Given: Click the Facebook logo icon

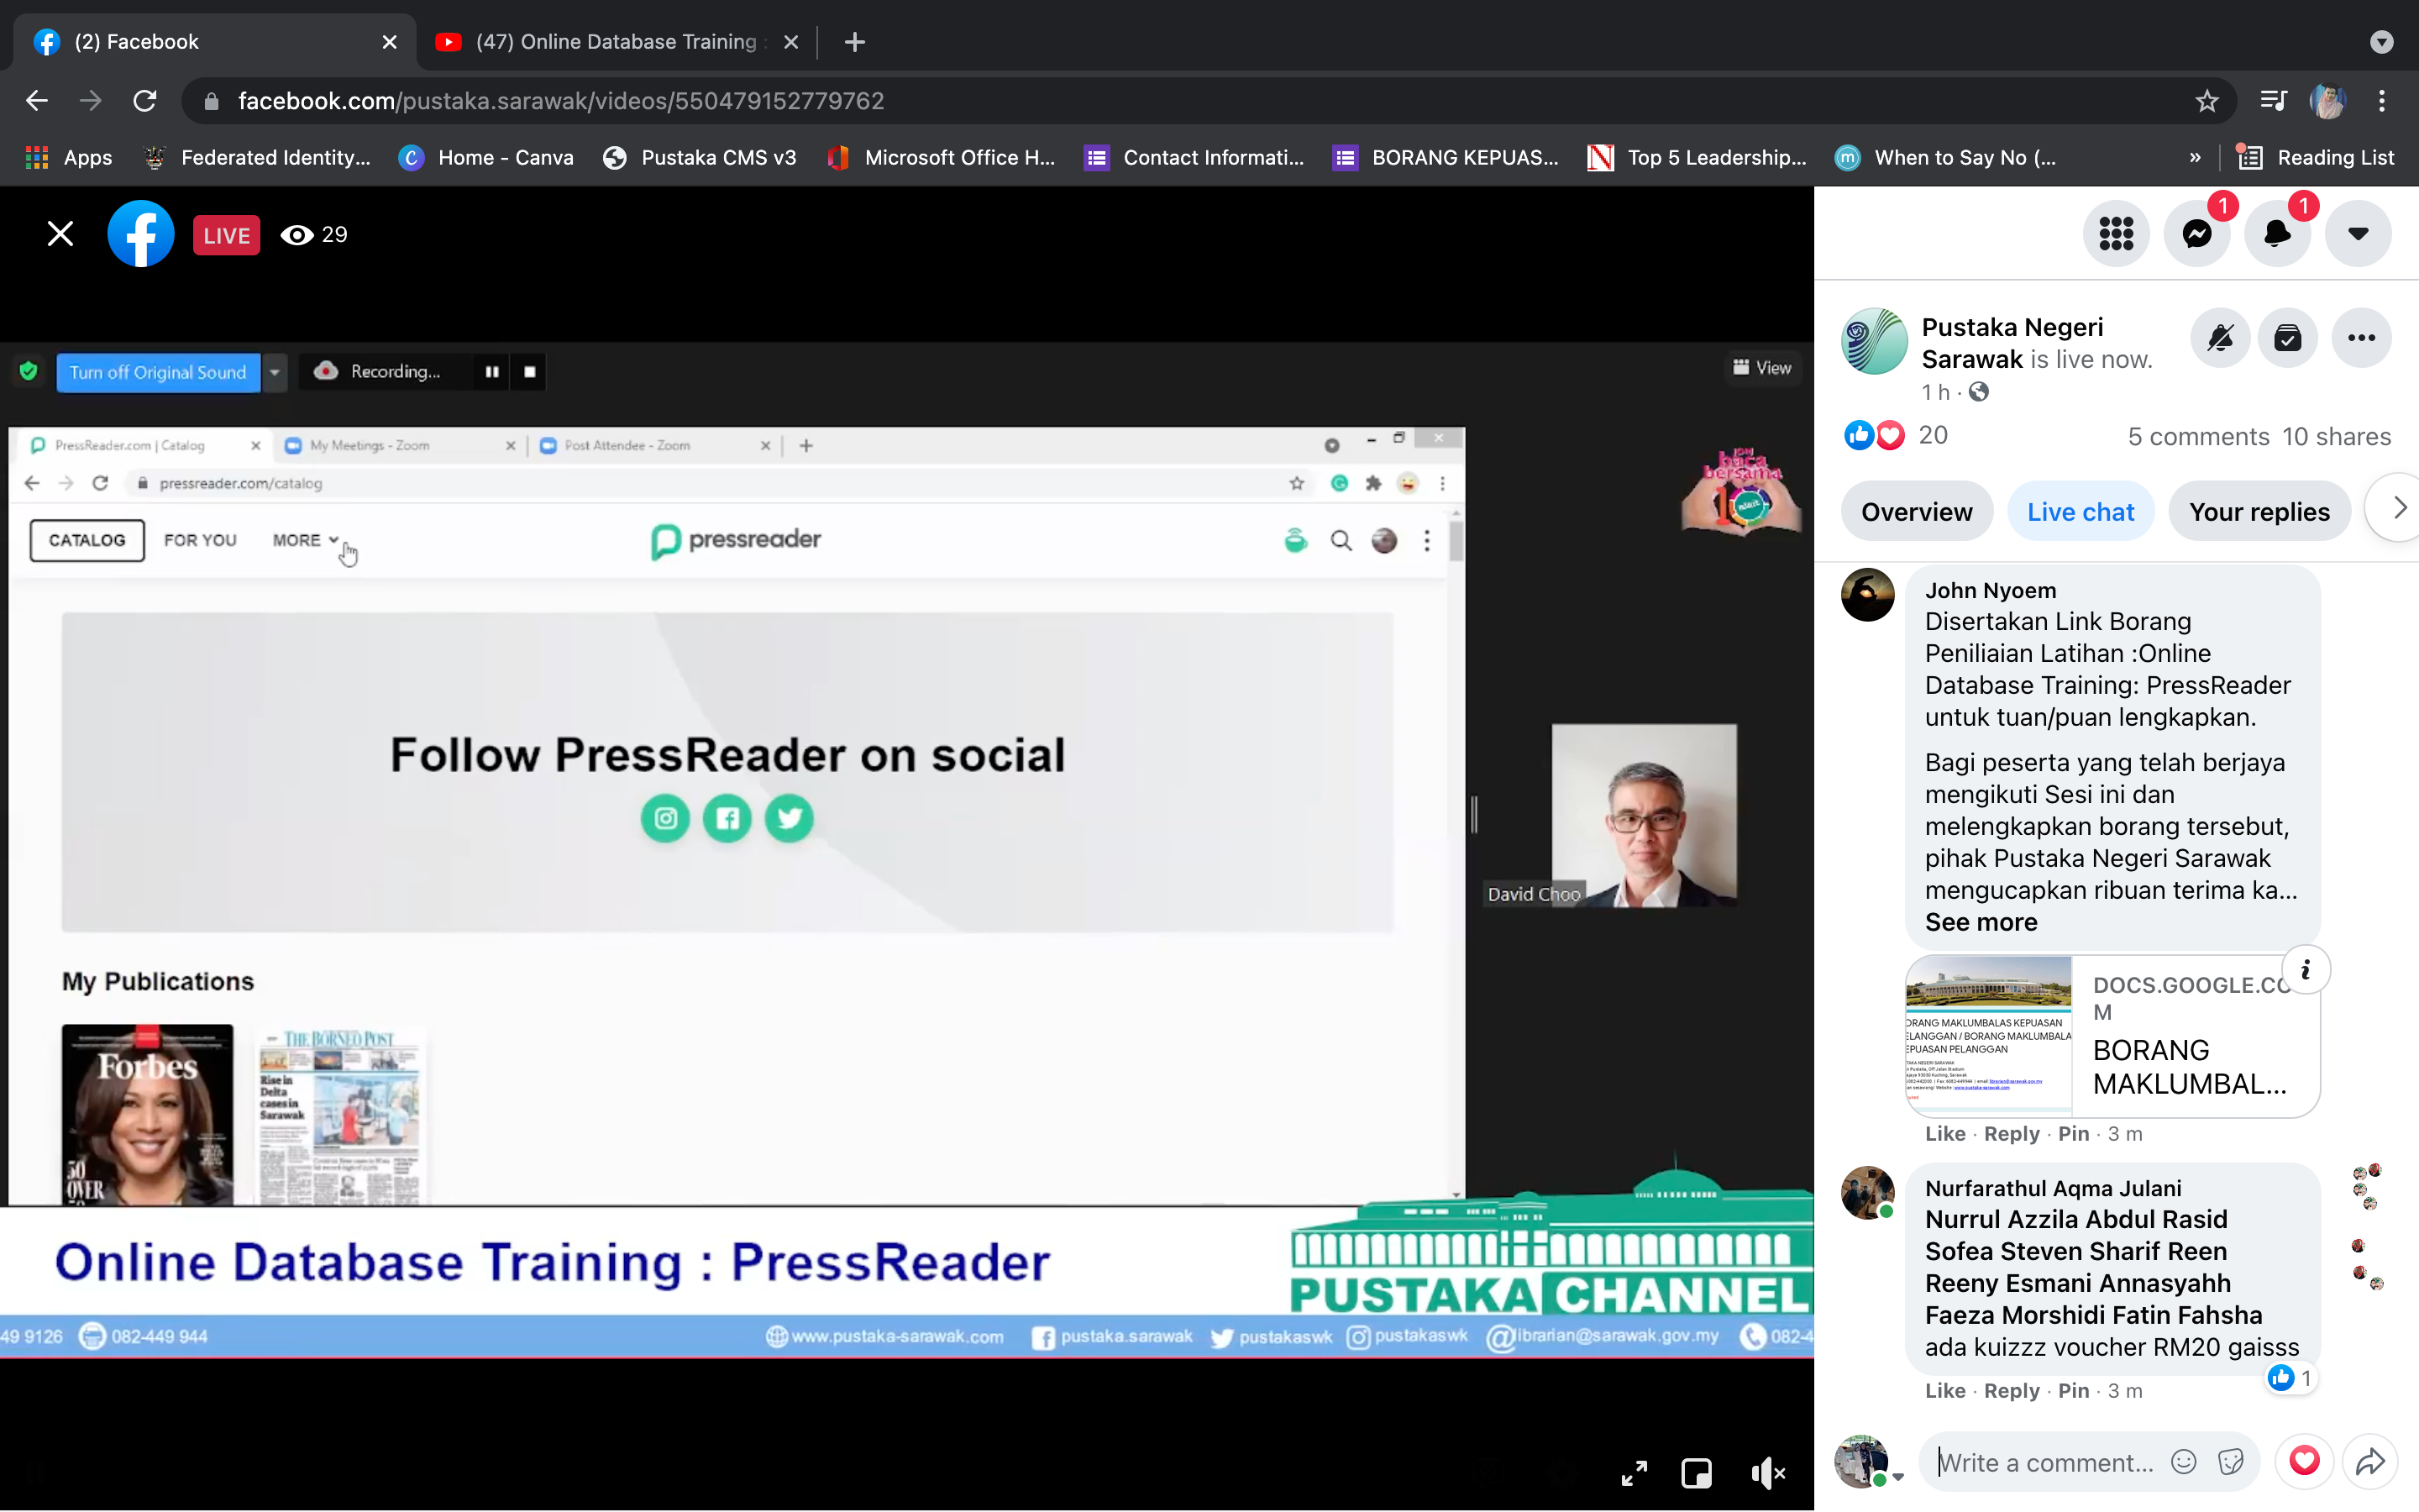Looking at the screenshot, I should click(141, 234).
